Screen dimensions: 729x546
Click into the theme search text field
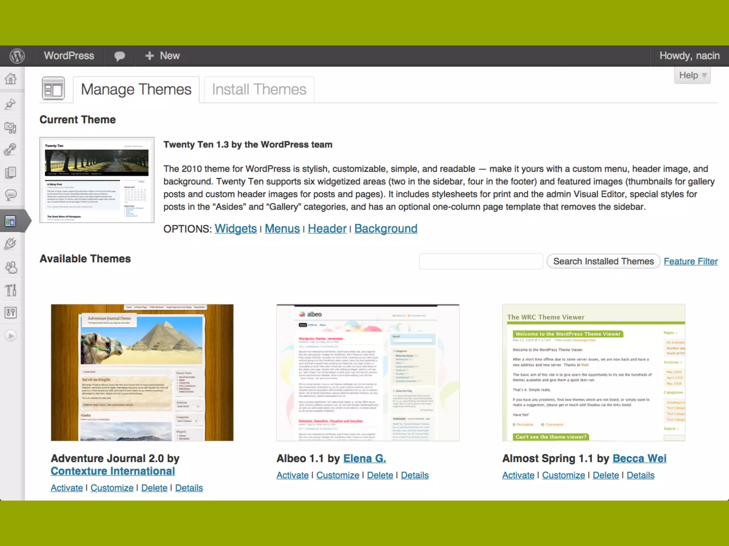[x=481, y=261]
